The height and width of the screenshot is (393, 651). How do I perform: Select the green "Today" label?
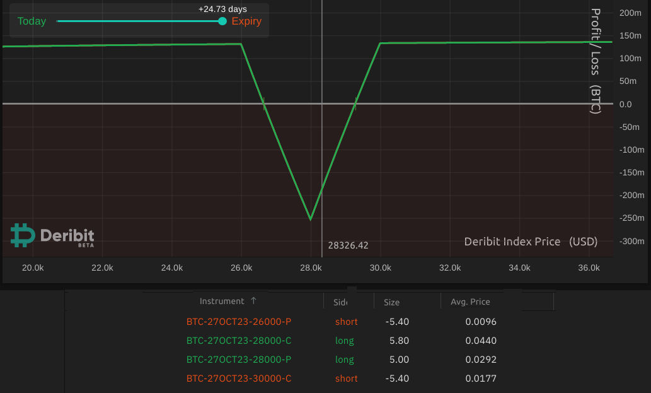pos(32,21)
